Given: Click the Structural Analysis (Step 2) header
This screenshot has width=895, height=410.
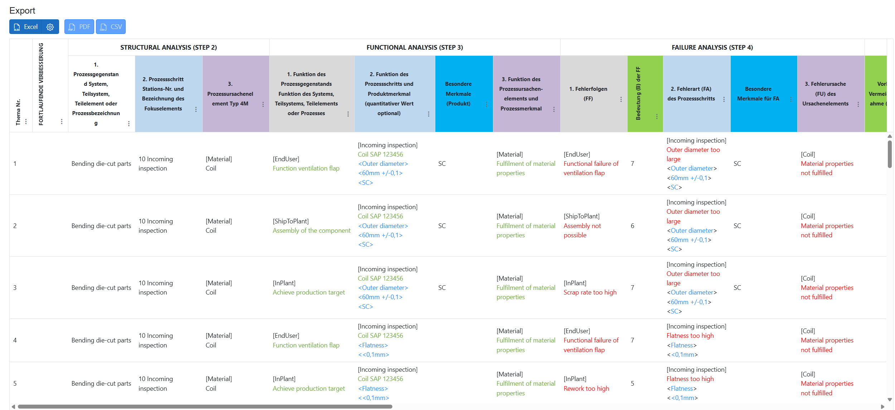Looking at the screenshot, I should pyautogui.click(x=168, y=48).
